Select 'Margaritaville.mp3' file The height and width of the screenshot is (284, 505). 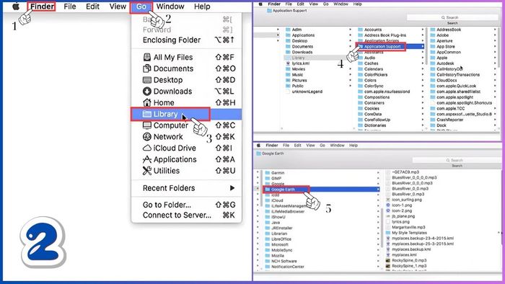408,227
